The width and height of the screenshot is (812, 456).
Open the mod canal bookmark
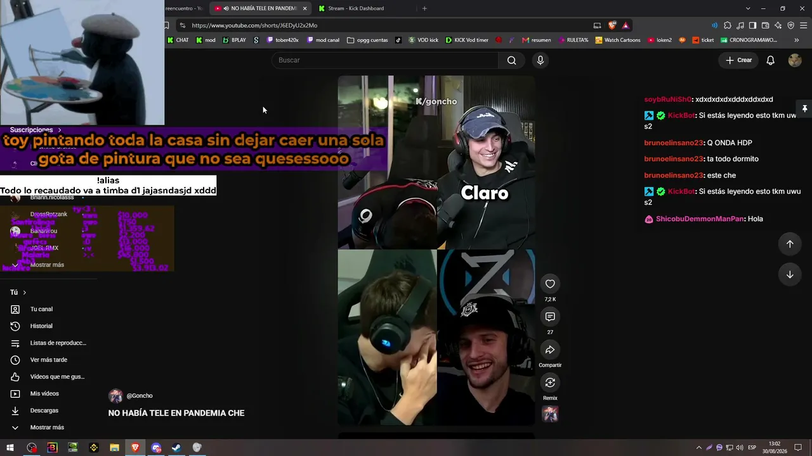(324, 40)
